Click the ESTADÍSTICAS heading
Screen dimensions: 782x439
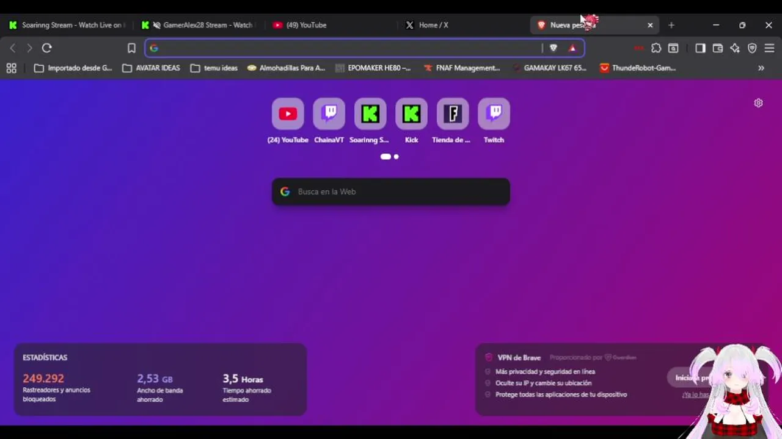(45, 358)
